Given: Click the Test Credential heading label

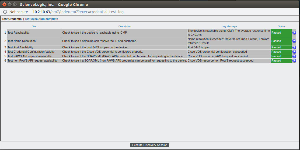Looking at the screenshot, I should pos(12,19).
